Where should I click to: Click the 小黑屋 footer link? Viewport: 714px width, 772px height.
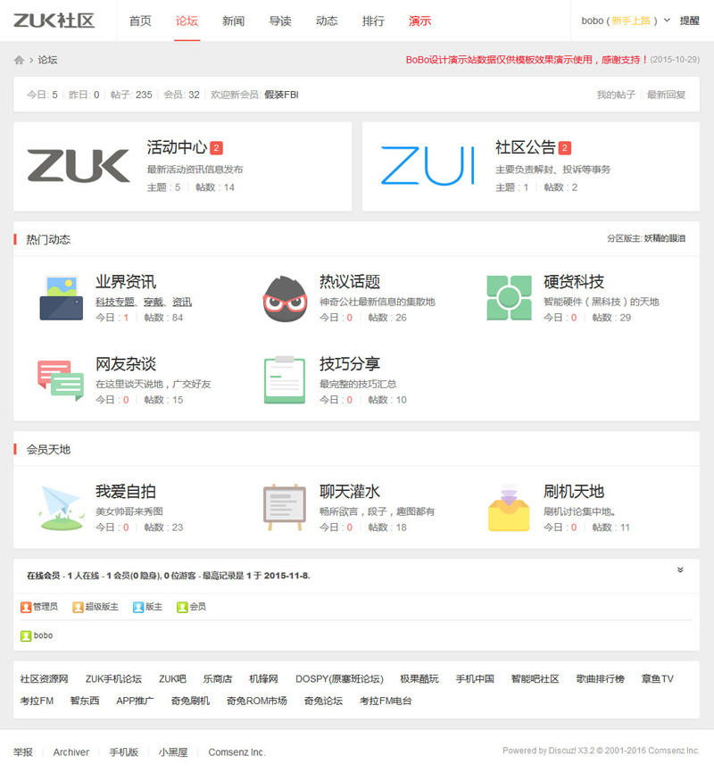pyautogui.click(x=173, y=752)
